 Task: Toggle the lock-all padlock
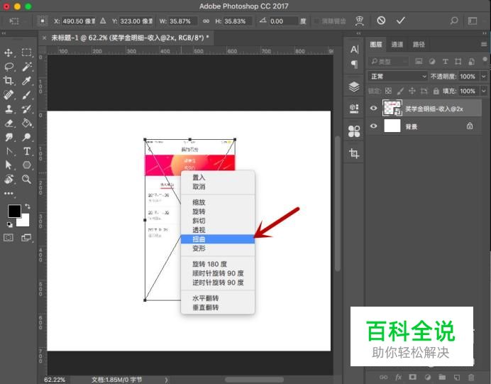click(x=436, y=91)
